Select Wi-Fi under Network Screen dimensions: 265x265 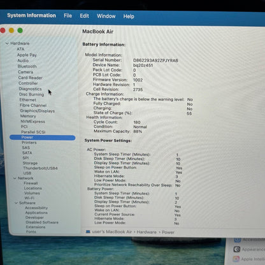[29, 198]
